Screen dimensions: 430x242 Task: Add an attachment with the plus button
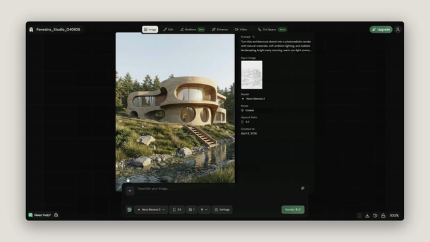tap(130, 191)
